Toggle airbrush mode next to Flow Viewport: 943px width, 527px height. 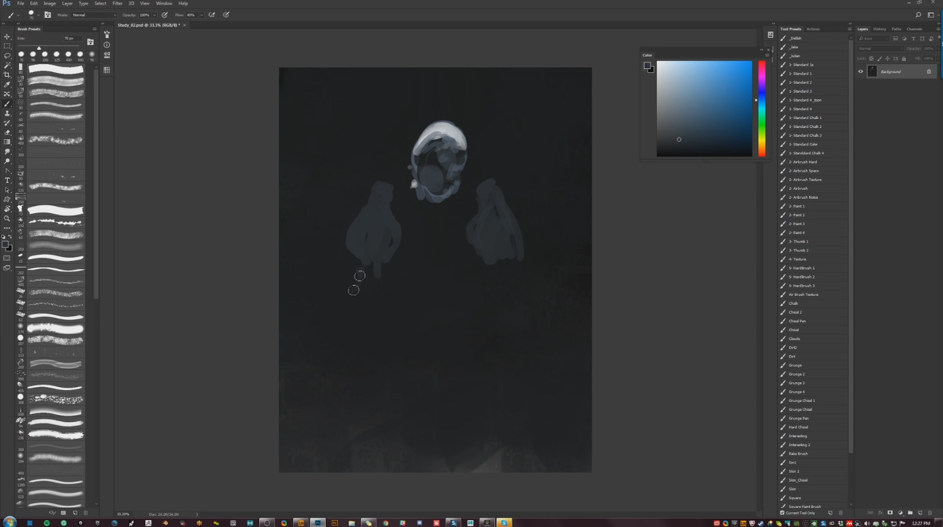pos(212,15)
